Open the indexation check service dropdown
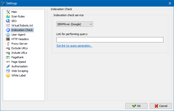The height and width of the screenshot is (111, 174). pos(75,24)
